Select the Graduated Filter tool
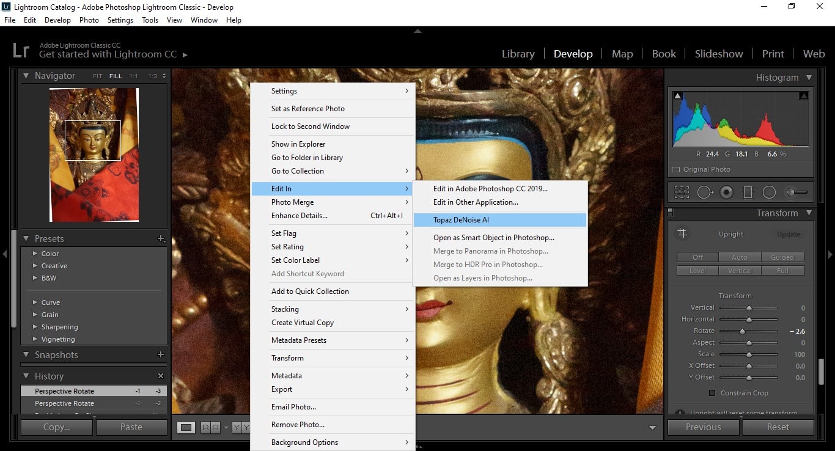The image size is (835, 451). 748,192
